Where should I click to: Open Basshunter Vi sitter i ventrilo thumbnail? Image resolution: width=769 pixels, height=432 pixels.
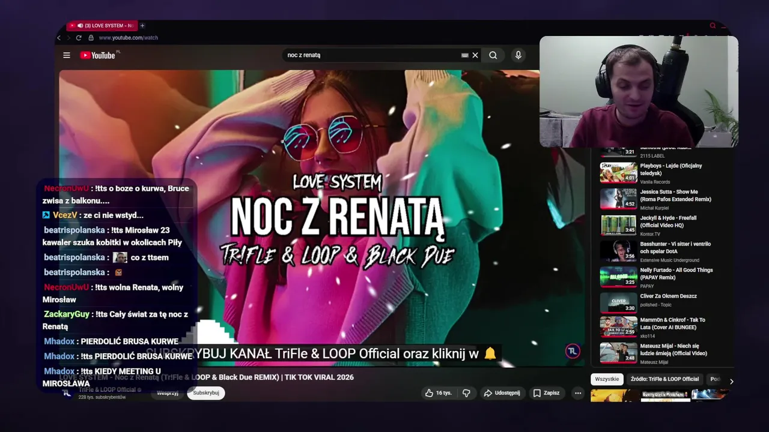(618, 250)
